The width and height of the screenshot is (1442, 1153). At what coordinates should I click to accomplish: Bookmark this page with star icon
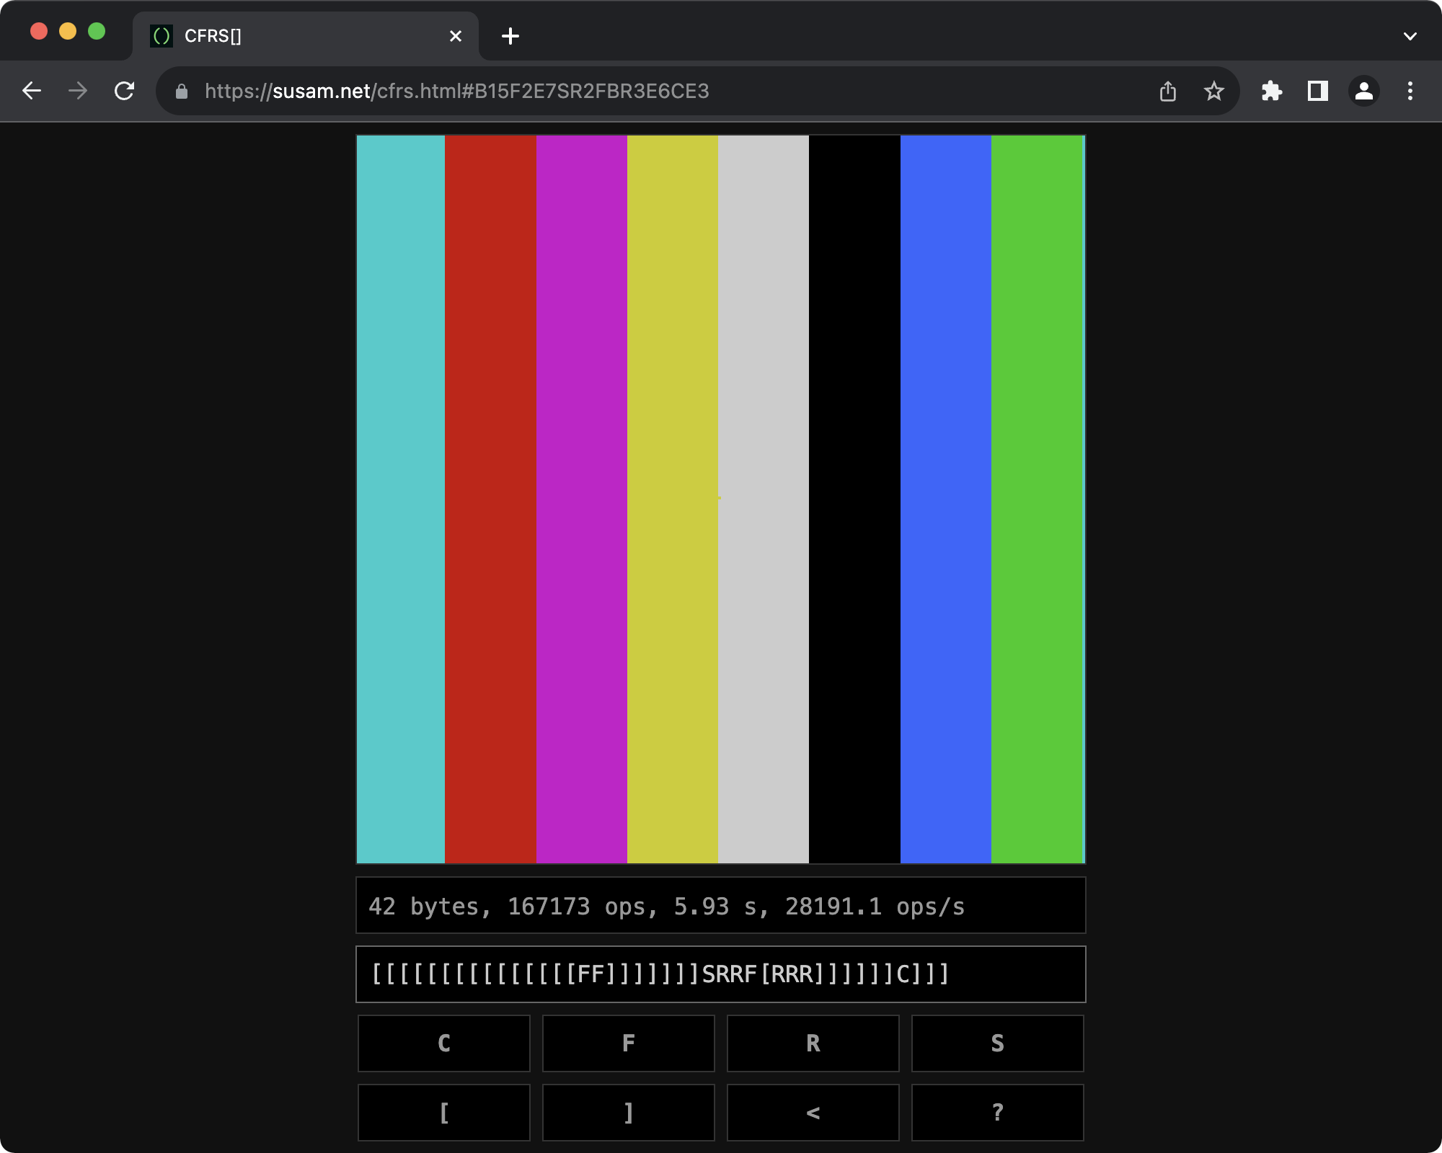pyautogui.click(x=1214, y=91)
